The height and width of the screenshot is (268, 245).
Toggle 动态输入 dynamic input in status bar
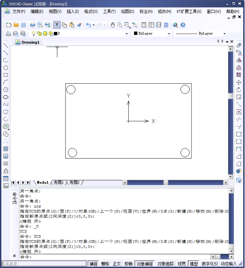pos(229,264)
